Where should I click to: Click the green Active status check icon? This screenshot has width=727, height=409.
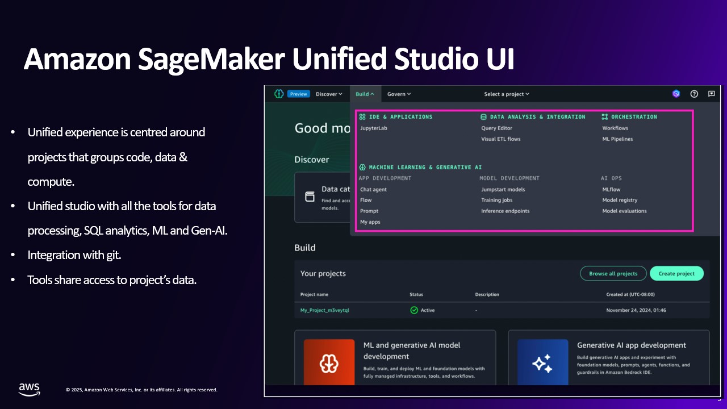[414, 310]
